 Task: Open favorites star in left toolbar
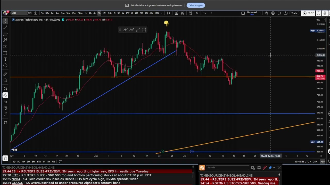(x=5, y=158)
